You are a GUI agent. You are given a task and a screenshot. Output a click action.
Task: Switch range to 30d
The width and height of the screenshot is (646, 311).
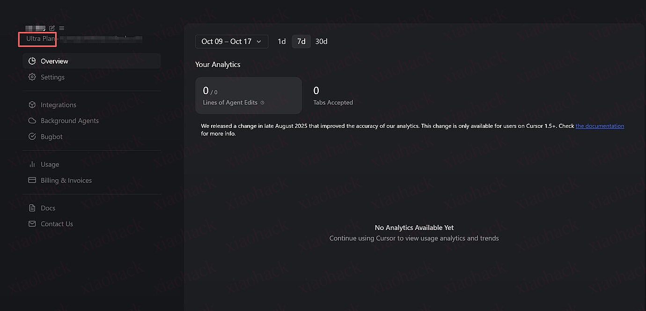pyautogui.click(x=321, y=41)
